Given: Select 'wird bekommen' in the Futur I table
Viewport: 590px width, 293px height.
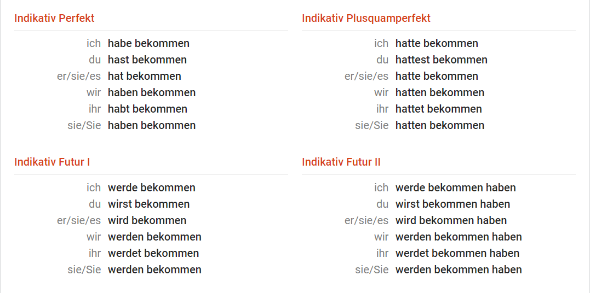Looking at the screenshot, I should pyautogui.click(x=147, y=220).
